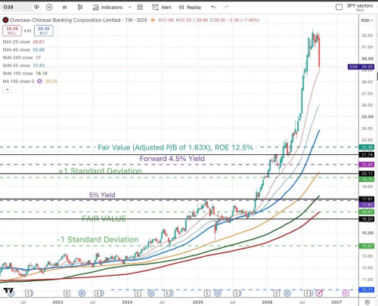The height and width of the screenshot is (306, 378).
Task: Open dividend D marker before Jul 2024
Action: coord(151,293)
